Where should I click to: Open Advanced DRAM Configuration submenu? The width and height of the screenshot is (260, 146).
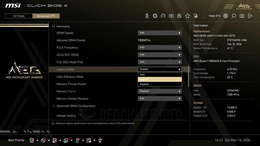[x=76, y=106]
